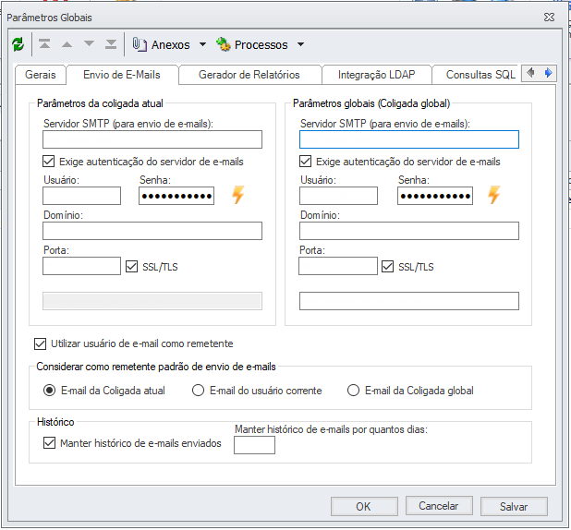Toggle Manter histórico de e-mails enviados
Screen dimensions: 571x530
click(x=49, y=443)
